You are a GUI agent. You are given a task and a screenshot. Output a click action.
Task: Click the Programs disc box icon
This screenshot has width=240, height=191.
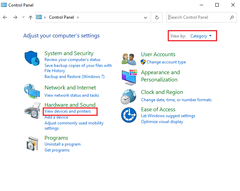click(x=33, y=143)
